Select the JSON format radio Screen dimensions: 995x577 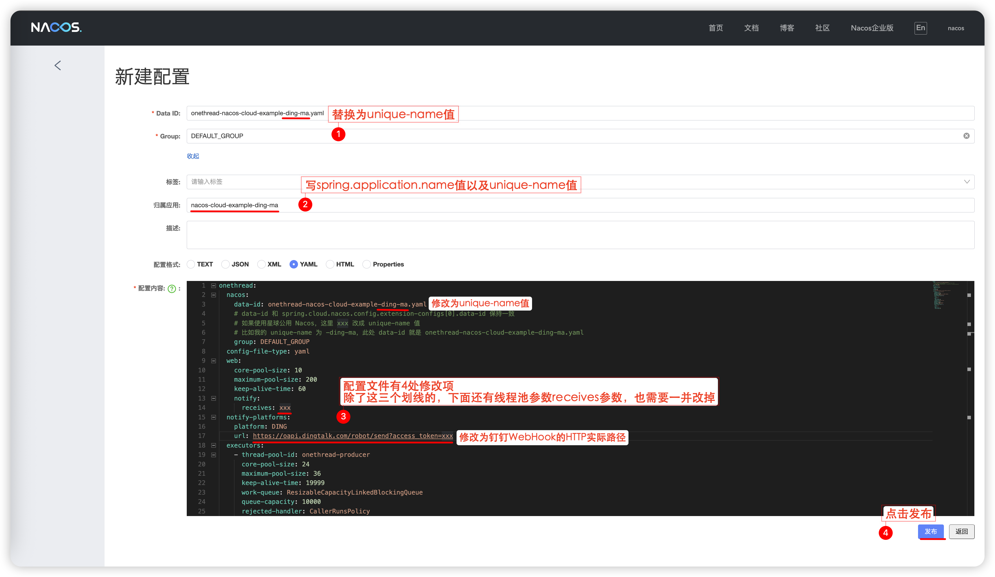225,264
